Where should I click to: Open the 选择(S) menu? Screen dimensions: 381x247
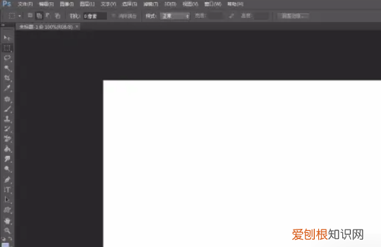[130, 4]
